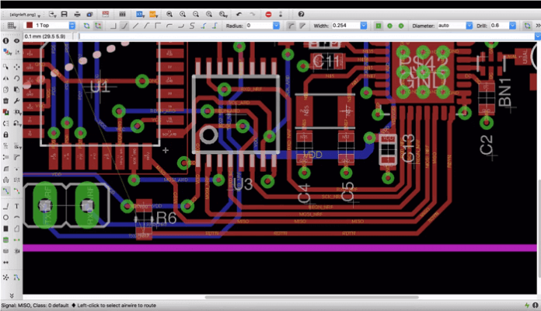541x311 pixels.
Task: Click the Save file icon
Action: coord(64,14)
